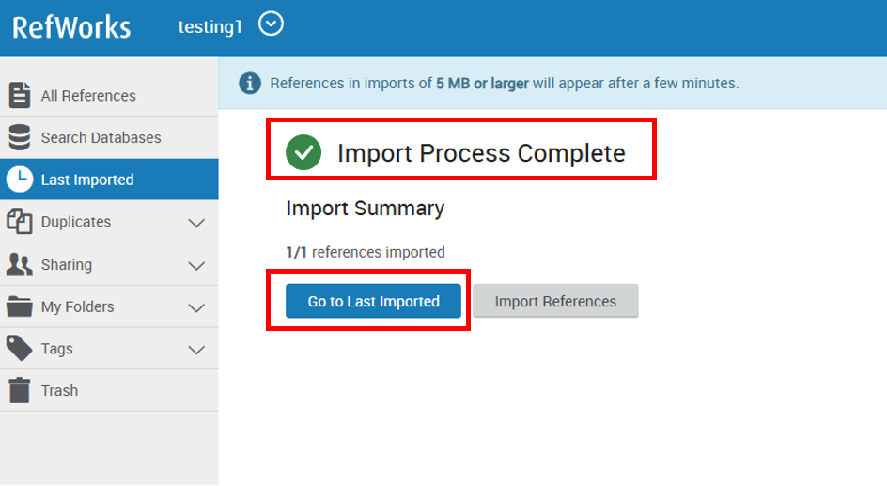This screenshot has height=486, width=887.
Task: Click the Sharing people icon
Action: (x=19, y=264)
